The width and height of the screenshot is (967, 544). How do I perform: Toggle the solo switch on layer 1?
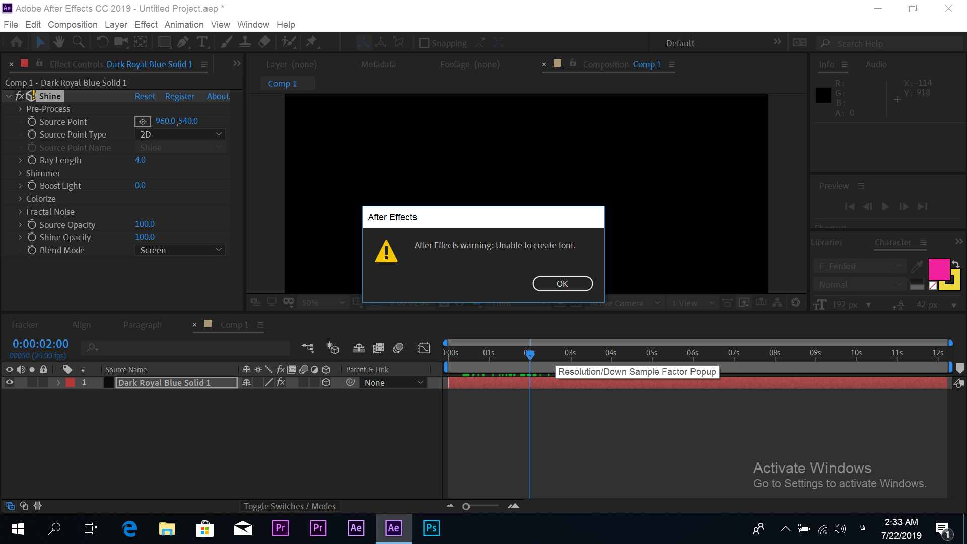(x=31, y=383)
